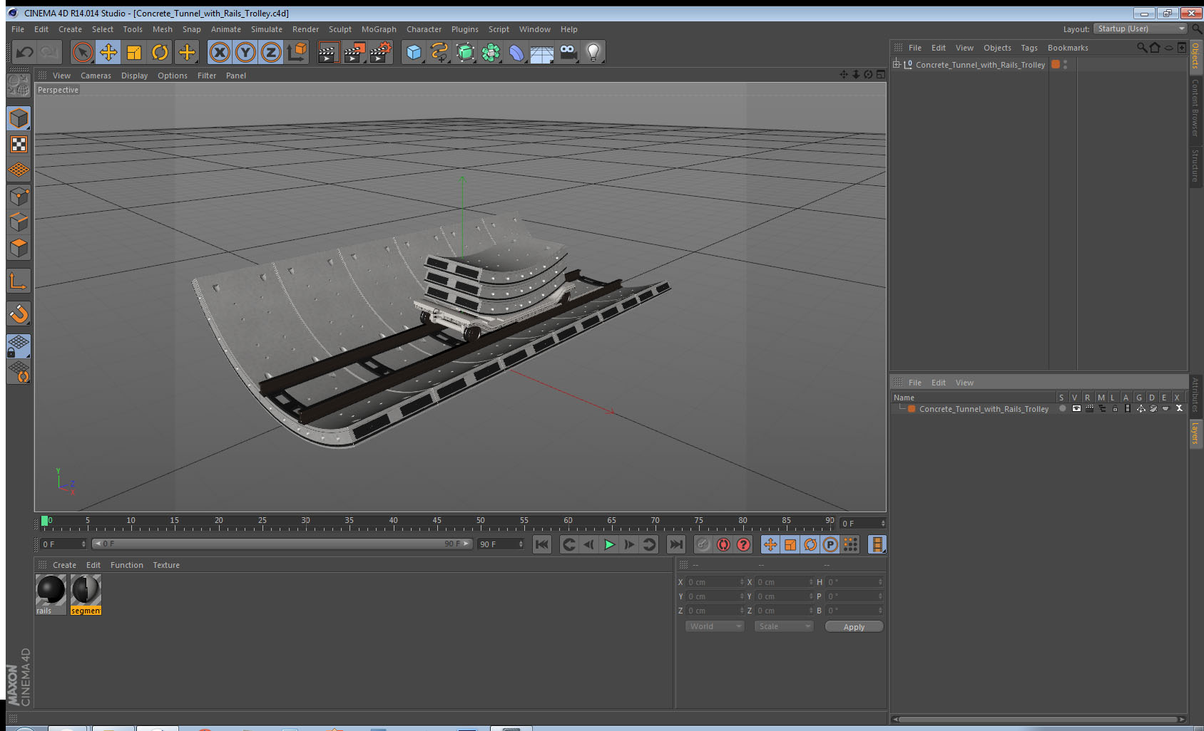Add a NURBS generator object
This screenshot has height=731, width=1204.
click(x=465, y=52)
